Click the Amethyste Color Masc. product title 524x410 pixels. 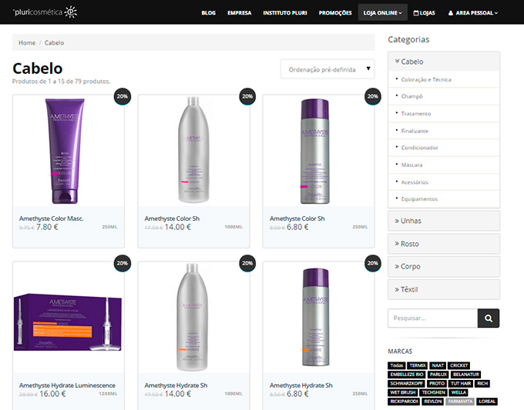tap(51, 218)
